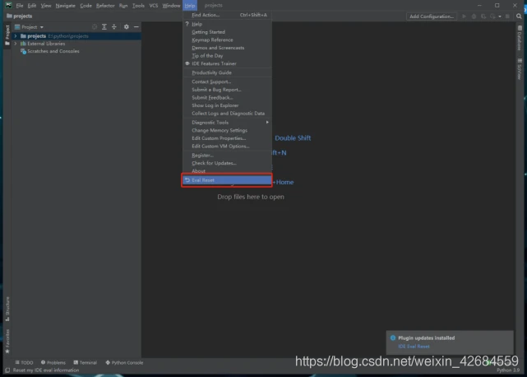Screen dimensions: 527x377
Task: Open the Python Console tool window tab
Action: pyautogui.click(x=124, y=362)
